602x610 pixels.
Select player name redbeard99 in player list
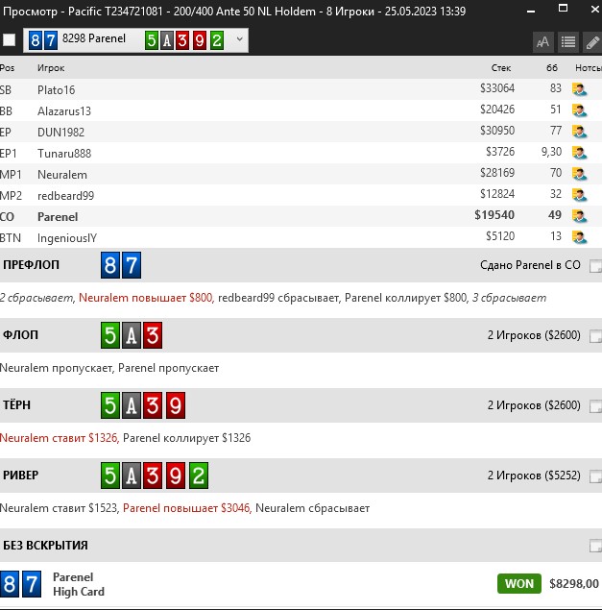(x=65, y=196)
